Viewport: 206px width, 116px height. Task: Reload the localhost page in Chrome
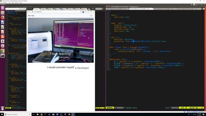coord(33,12)
